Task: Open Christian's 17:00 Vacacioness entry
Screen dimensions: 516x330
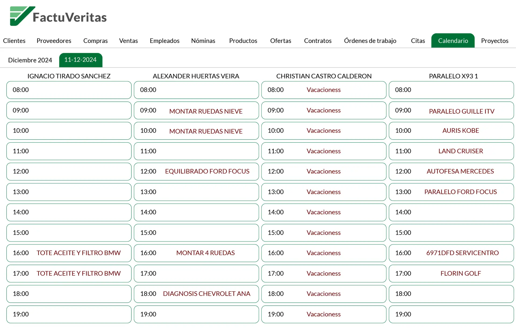Action: click(324, 274)
